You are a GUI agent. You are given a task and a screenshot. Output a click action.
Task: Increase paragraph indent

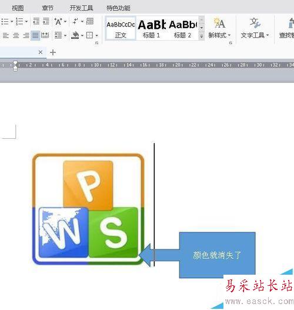(46, 21)
